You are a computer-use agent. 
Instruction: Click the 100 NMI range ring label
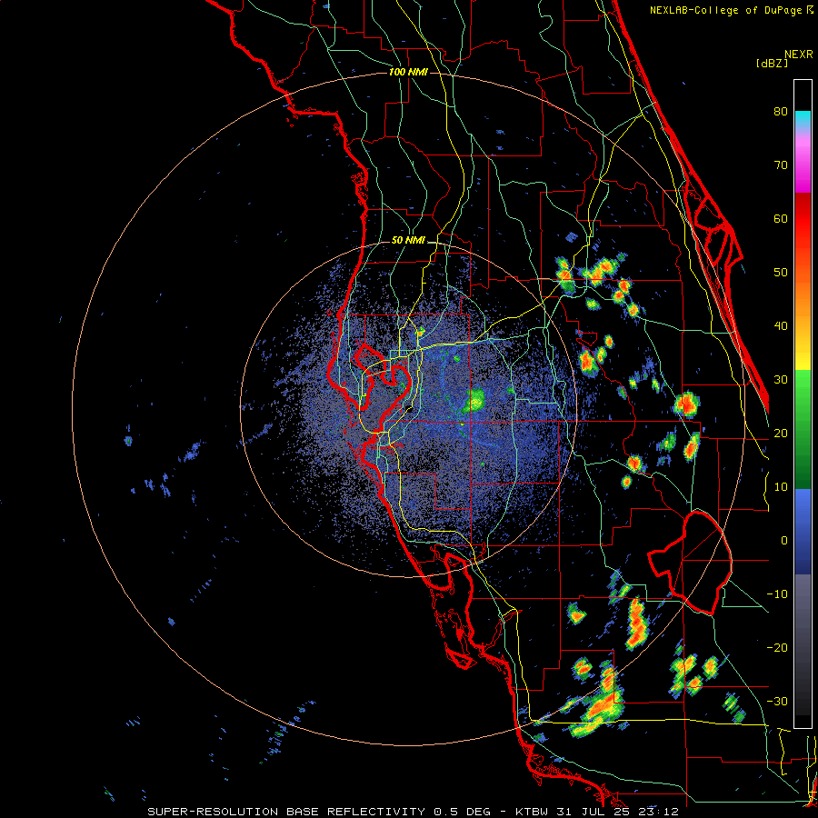pyautogui.click(x=408, y=72)
